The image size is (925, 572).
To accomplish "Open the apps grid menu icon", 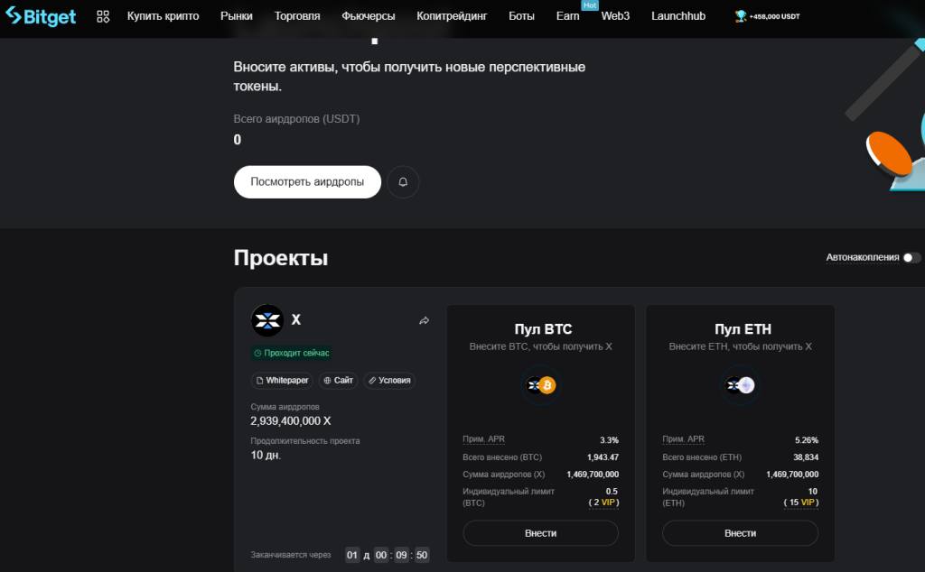I will (x=103, y=16).
